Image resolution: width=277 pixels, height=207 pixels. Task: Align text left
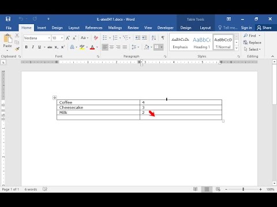[105, 47]
